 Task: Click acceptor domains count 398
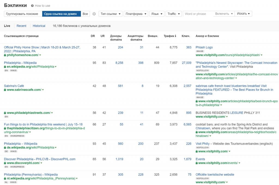click(x=141, y=63)
